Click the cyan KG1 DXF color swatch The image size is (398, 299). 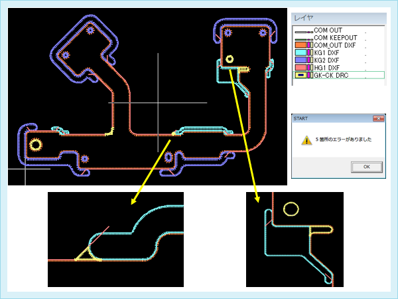click(300, 53)
